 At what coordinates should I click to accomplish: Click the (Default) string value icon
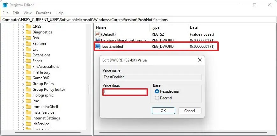pos(98,34)
